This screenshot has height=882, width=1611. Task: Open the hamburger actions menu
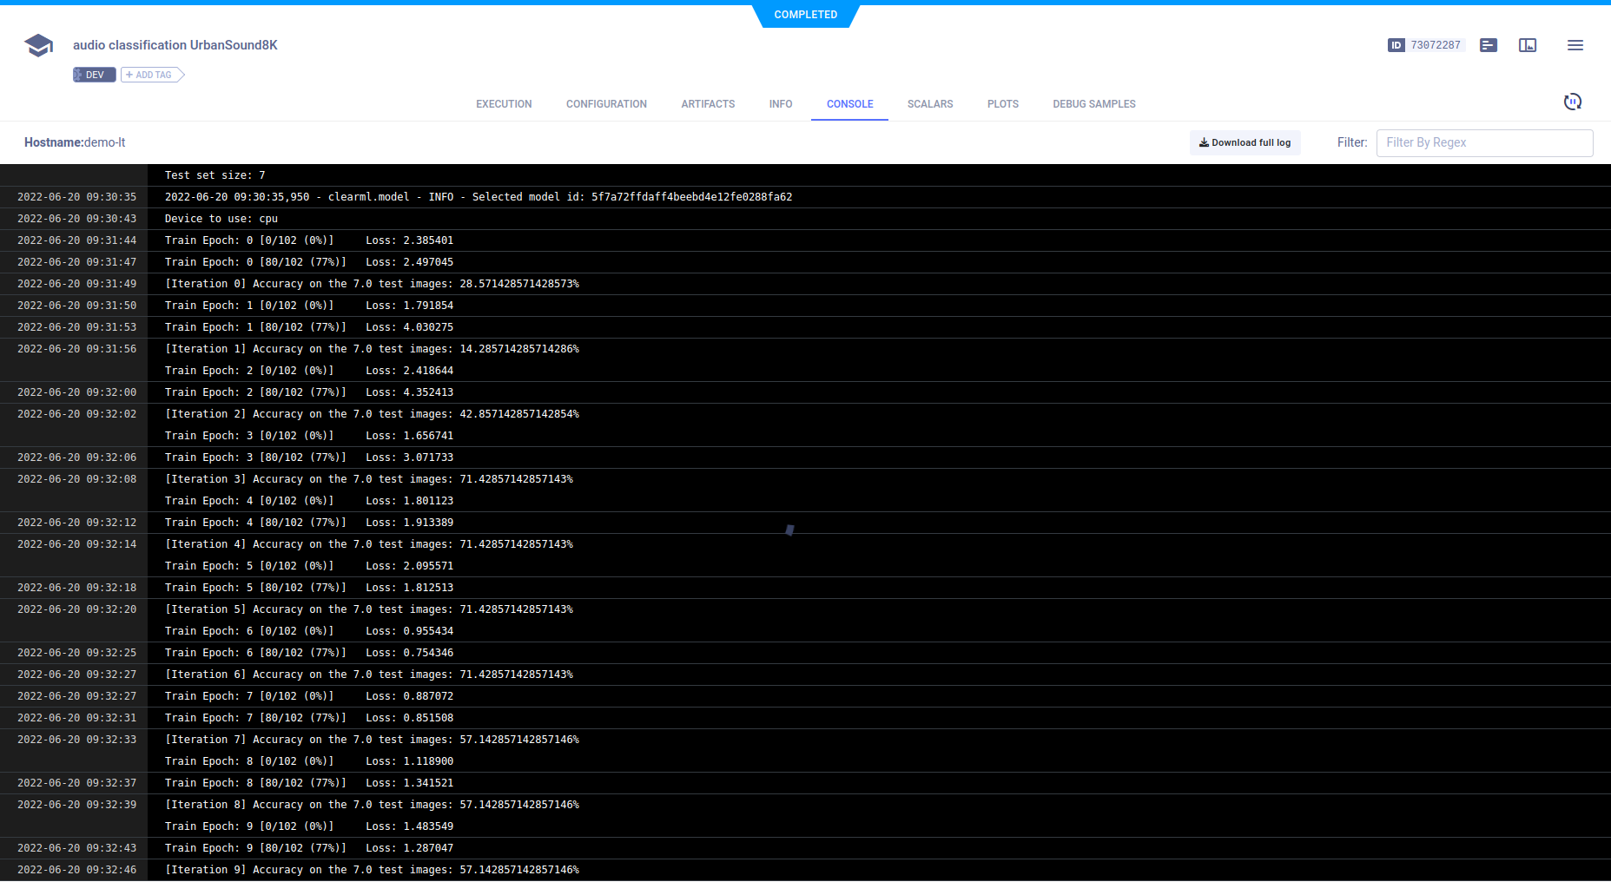[1575, 45]
